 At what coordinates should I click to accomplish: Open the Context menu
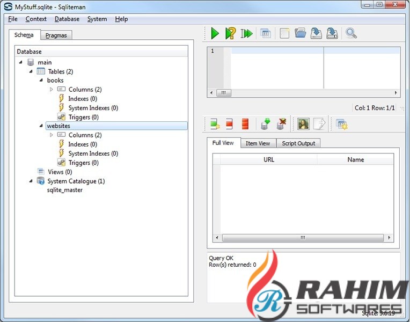(x=36, y=19)
